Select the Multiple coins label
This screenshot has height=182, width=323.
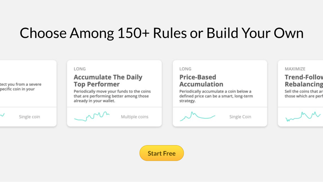click(x=135, y=117)
